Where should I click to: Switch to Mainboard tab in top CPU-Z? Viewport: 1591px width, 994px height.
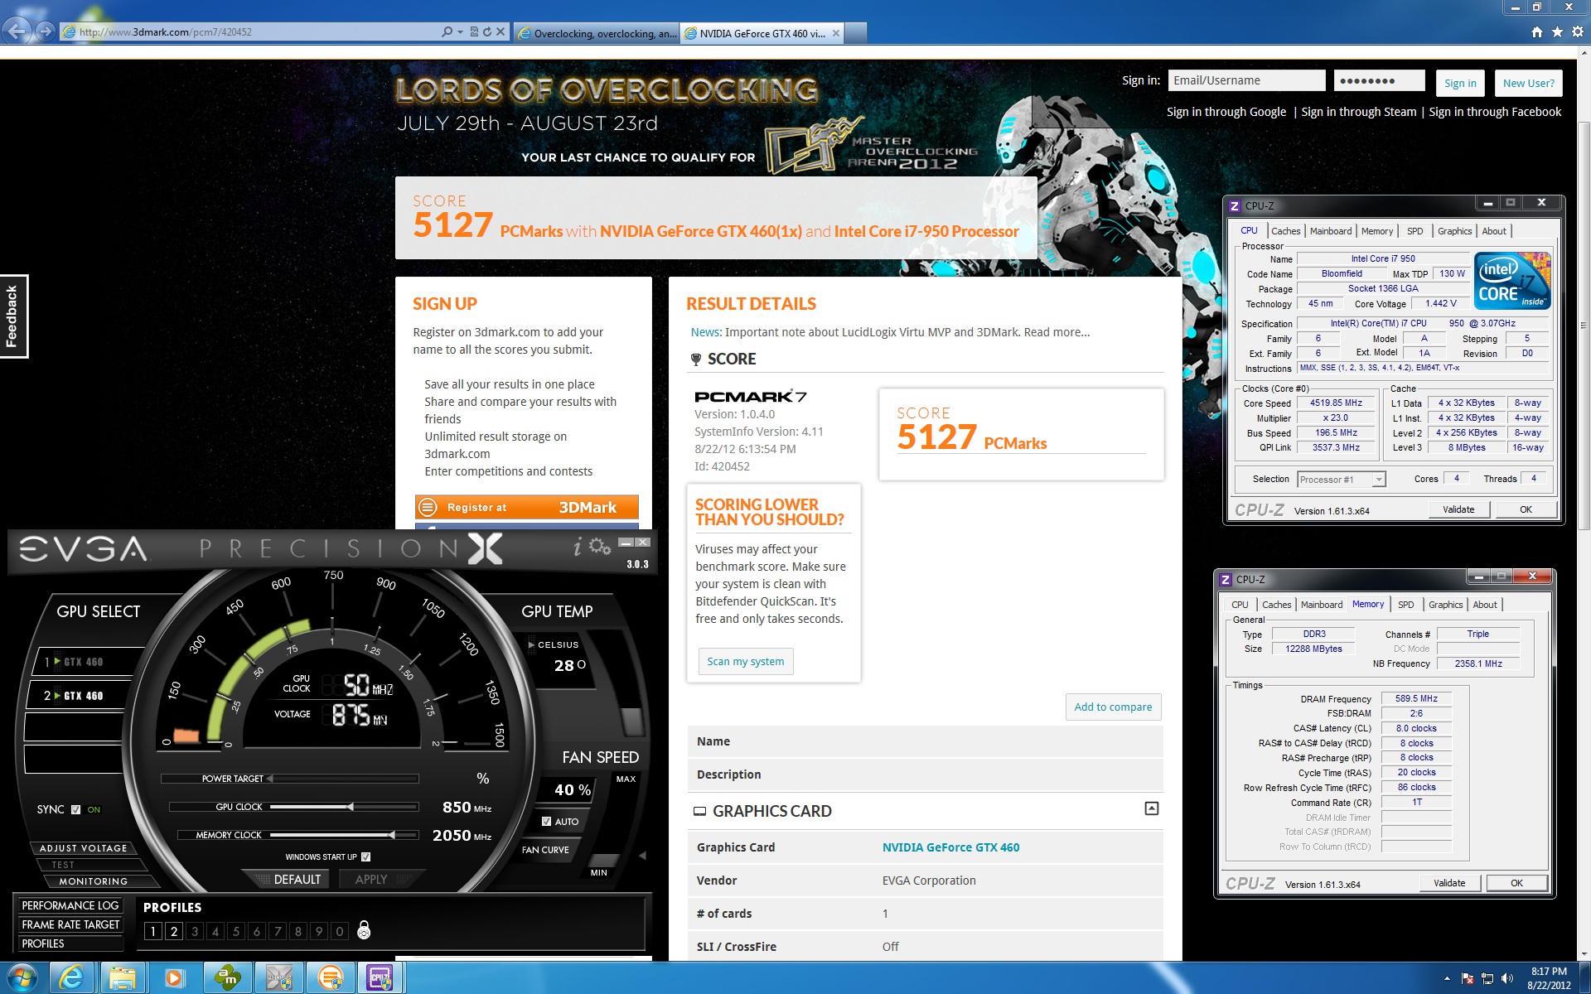coord(1330,231)
